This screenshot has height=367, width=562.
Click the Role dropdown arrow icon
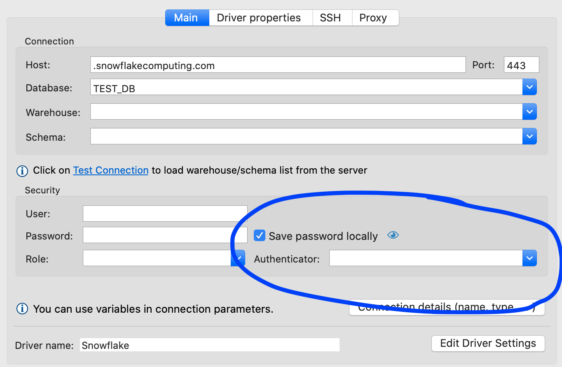[238, 257]
